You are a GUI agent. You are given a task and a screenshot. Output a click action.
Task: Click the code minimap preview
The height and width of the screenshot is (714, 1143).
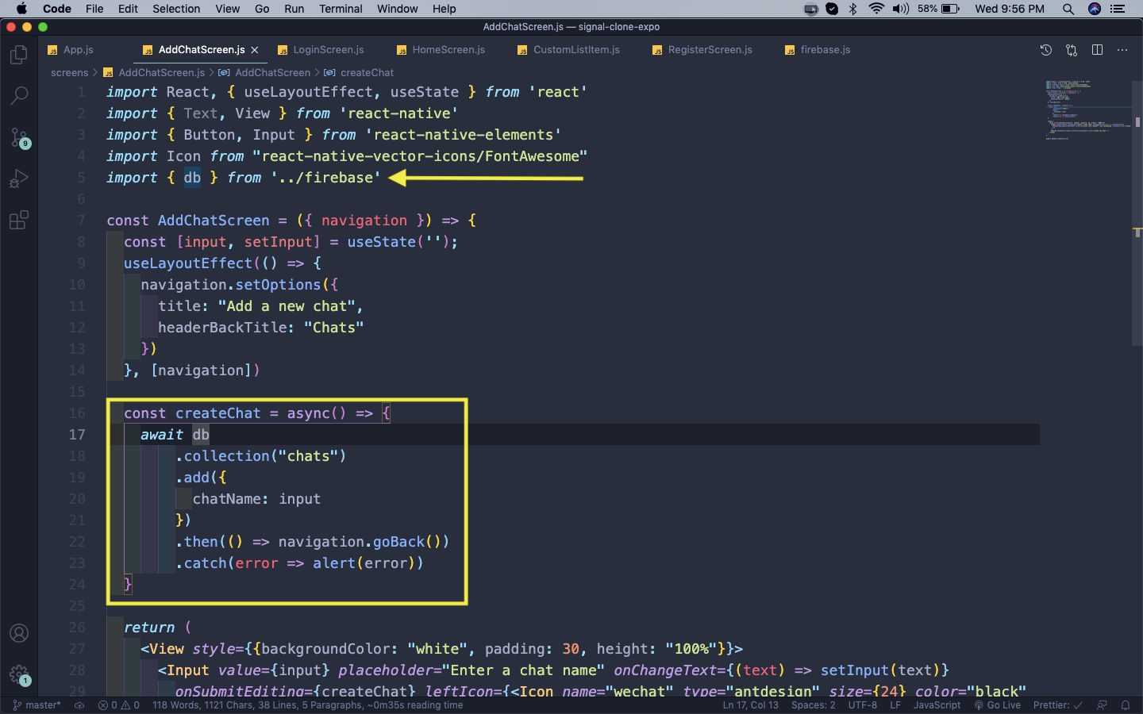point(1087,109)
